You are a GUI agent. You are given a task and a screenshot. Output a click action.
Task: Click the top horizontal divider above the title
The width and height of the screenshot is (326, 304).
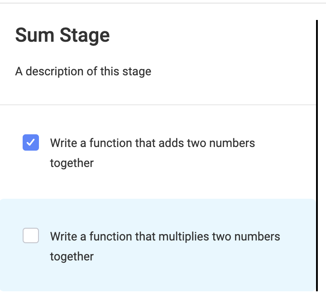(x=163, y=3)
